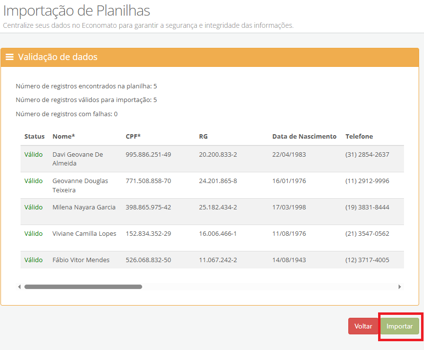Image resolution: width=424 pixels, height=350 pixels.
Task: Click RG 11.067.242-2
Action: click(x=218, y=260)
